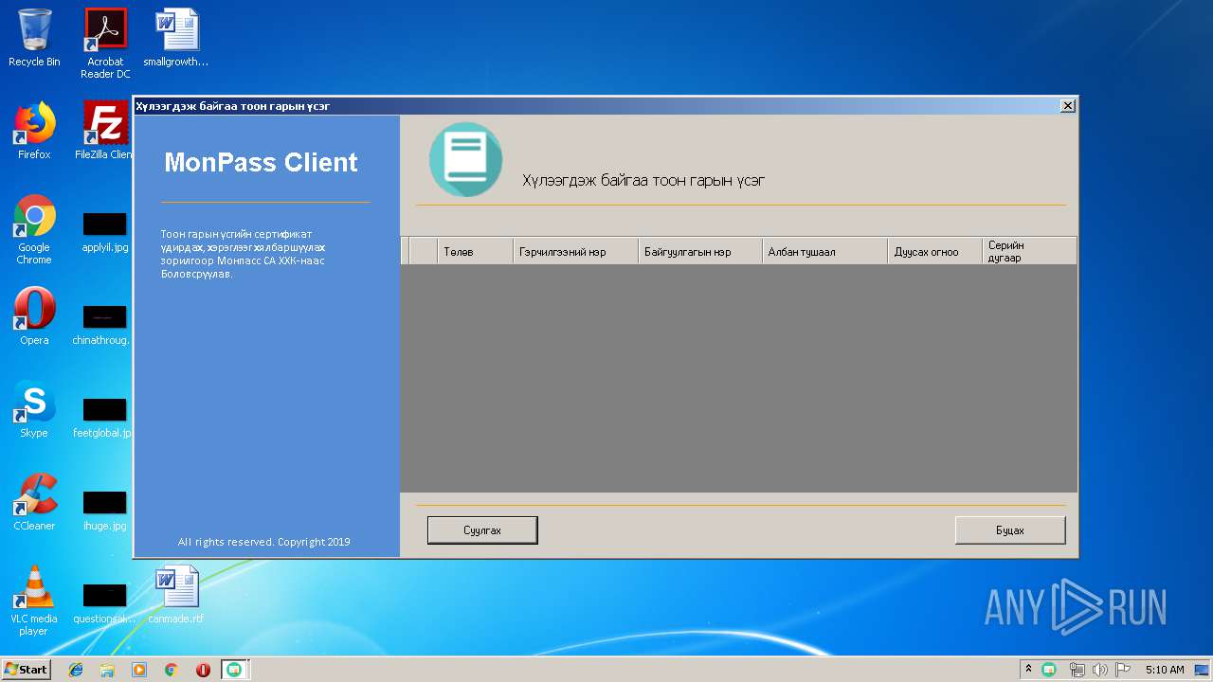Select the feetglobal.jpg desktop file
Image resolution: width=1213 pixels, height=682 pixels.
coord(102,419)
